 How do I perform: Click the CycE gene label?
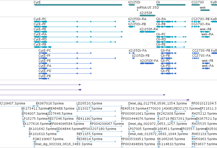point(37,2)
